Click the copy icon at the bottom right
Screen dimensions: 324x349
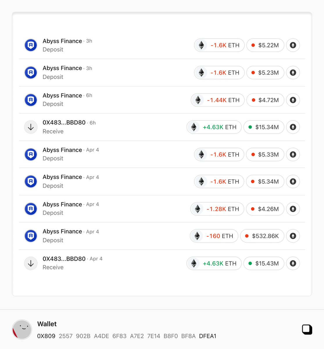click(307, 330)
